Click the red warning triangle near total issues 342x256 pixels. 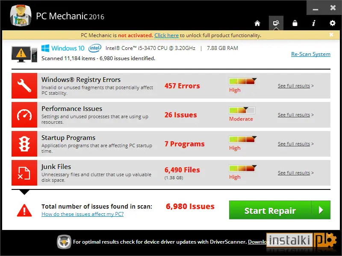(24, 210)
